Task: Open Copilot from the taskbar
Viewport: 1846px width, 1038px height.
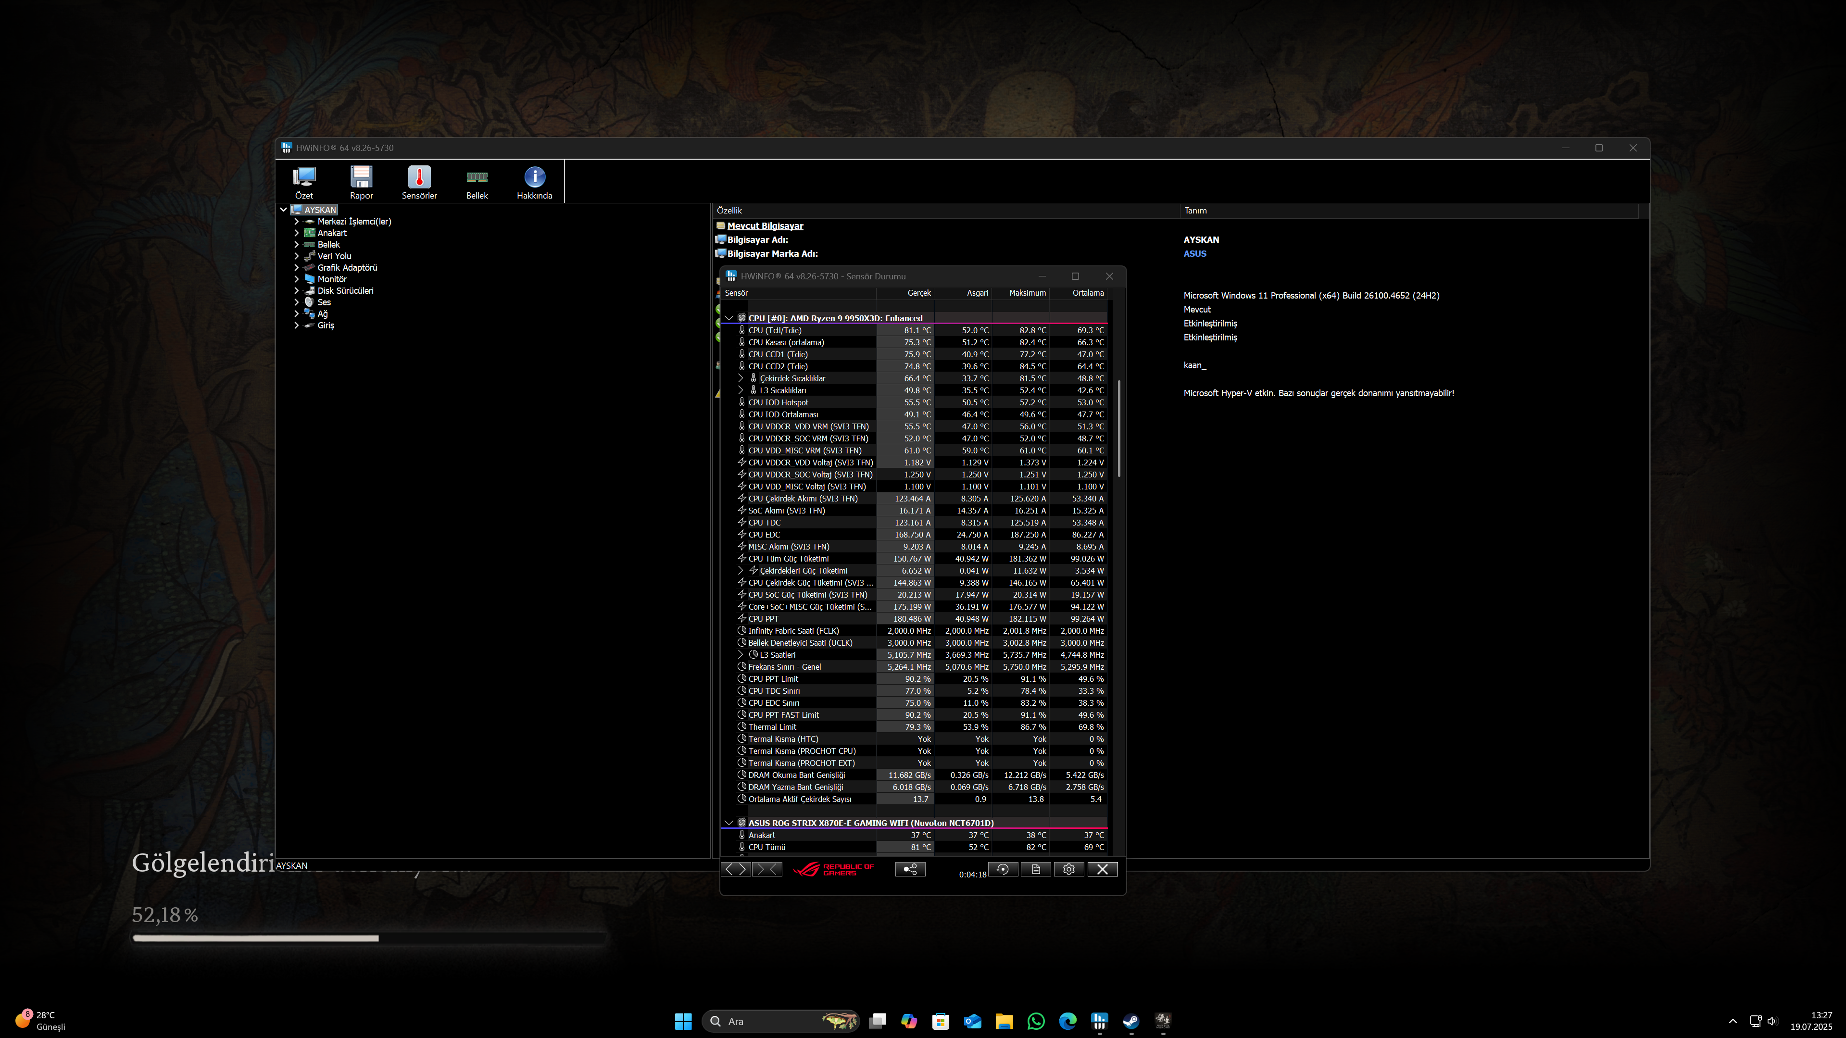Action: (909, 1021)
